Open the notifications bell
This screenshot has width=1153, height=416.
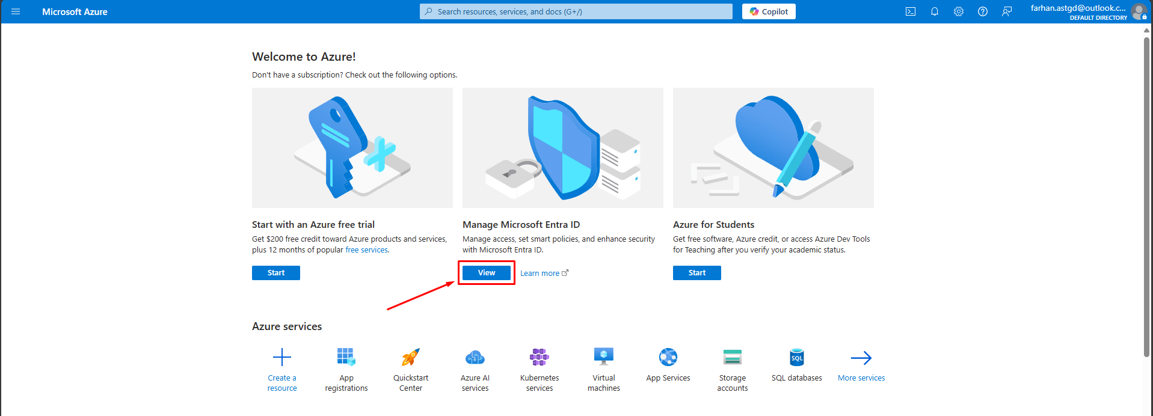(x=935, y=11)
